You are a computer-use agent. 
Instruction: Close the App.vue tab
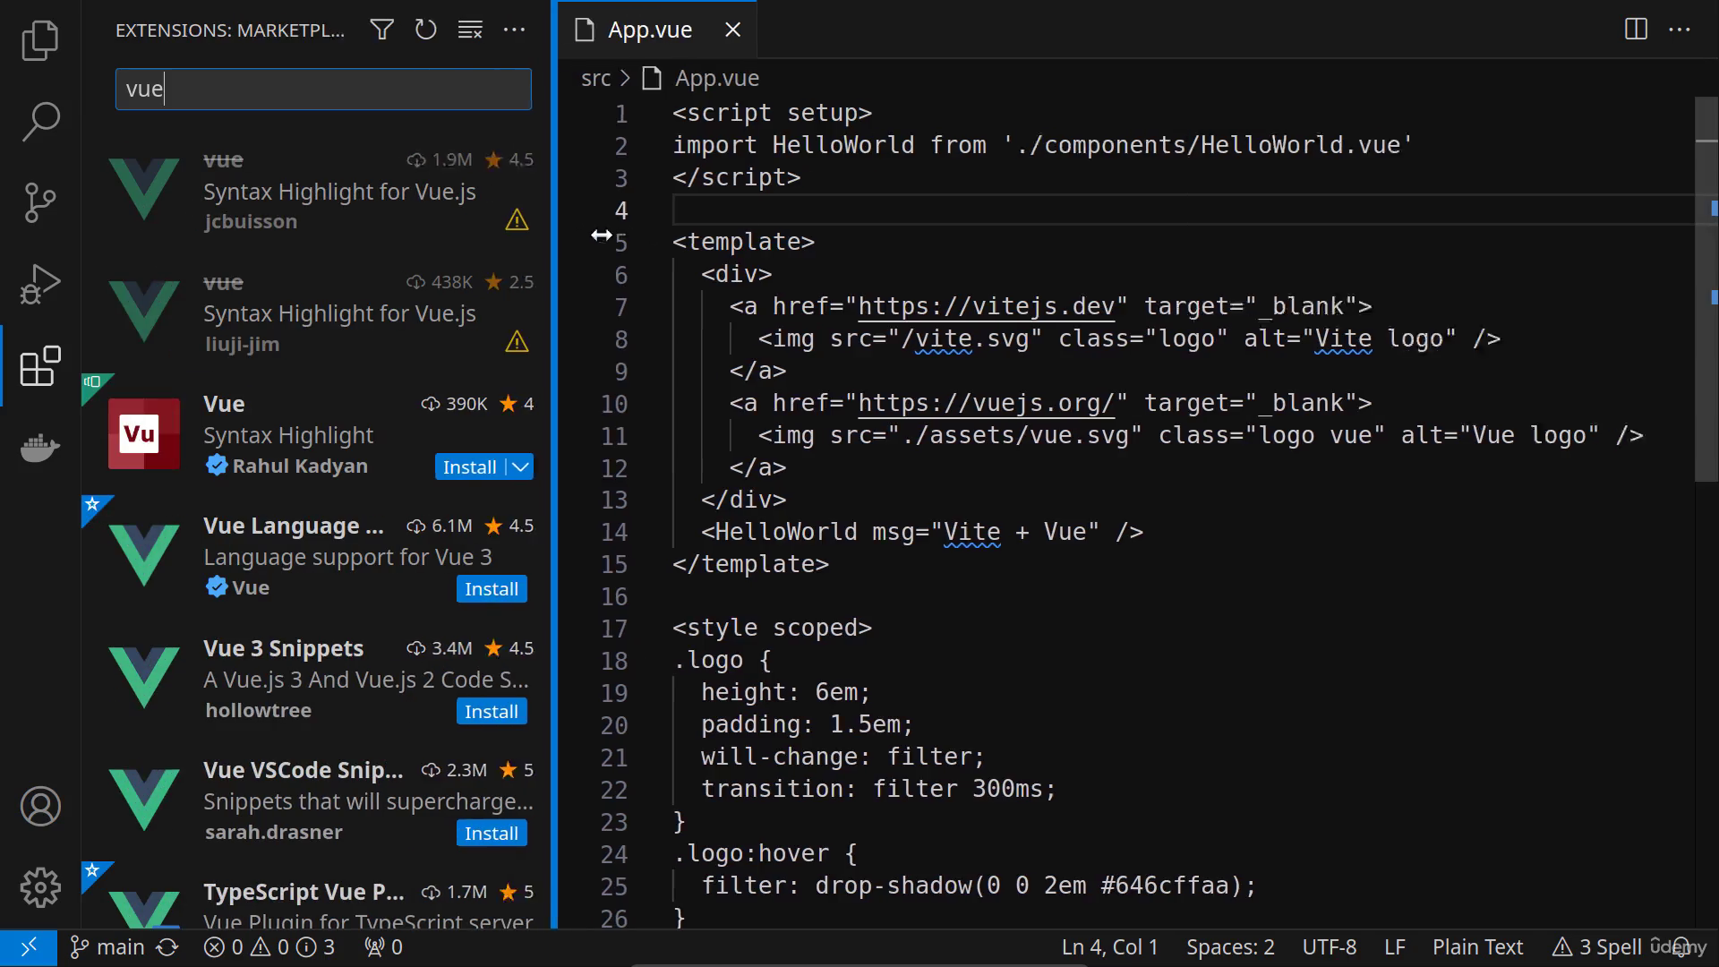click(x=732, y=30)
